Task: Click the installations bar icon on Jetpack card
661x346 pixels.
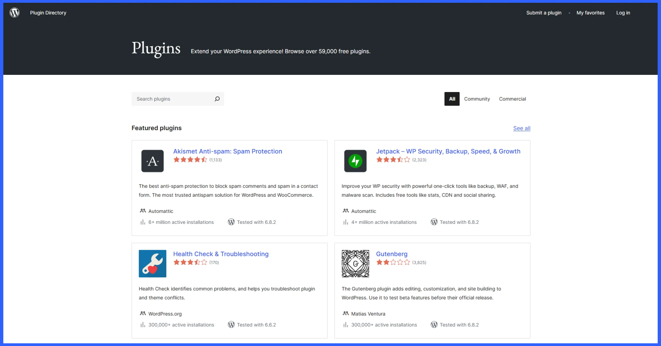Action: [346, 222]
